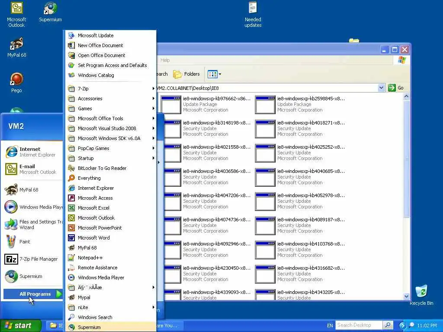The height and width of the screenshot is (332, 443).
Task: Launch Everything search program
Action: [111, 178]
